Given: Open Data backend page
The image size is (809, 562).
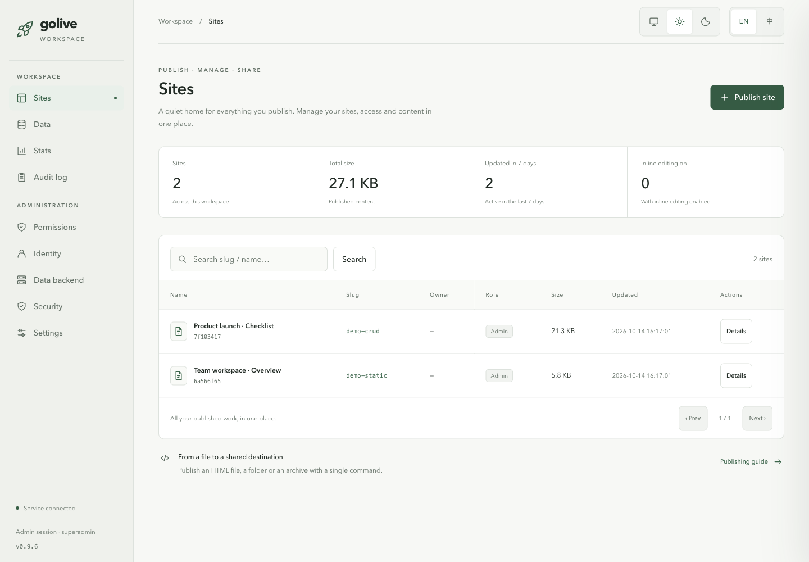Looking at the screenshot, I should (66, 280).
